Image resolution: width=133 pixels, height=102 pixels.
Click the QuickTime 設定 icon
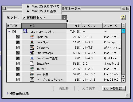(x=32, y=58)
